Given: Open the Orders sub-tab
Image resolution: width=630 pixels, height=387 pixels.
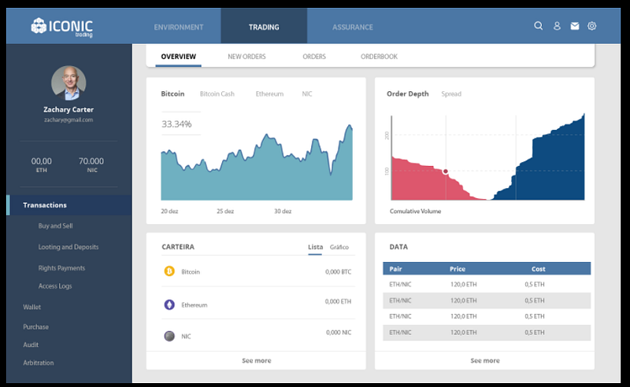Looking at the screenshot, I should (x=314, y=57).
